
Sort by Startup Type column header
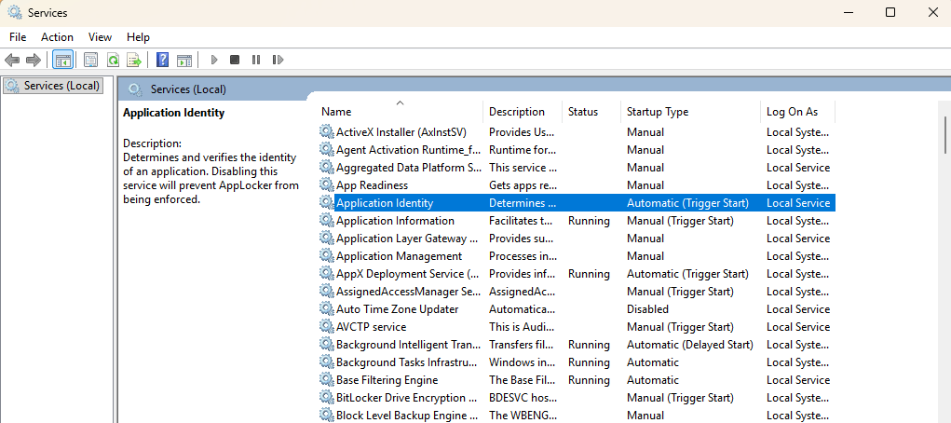click(x=657, y=112)
